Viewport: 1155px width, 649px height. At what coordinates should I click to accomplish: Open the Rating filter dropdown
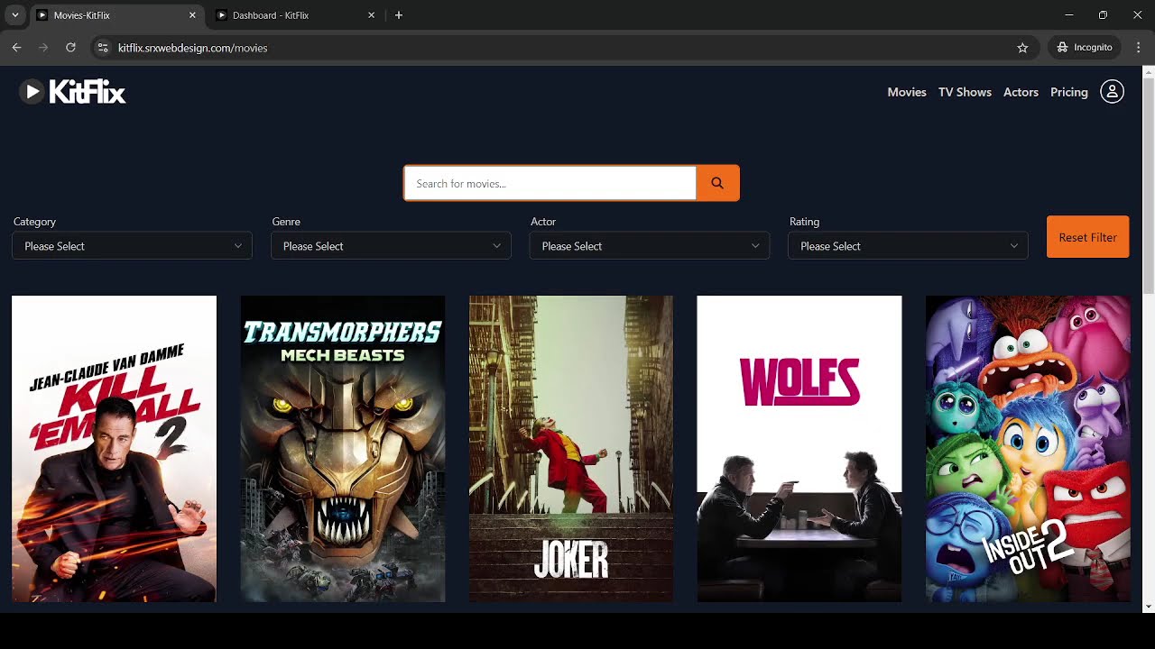[908, 246]
